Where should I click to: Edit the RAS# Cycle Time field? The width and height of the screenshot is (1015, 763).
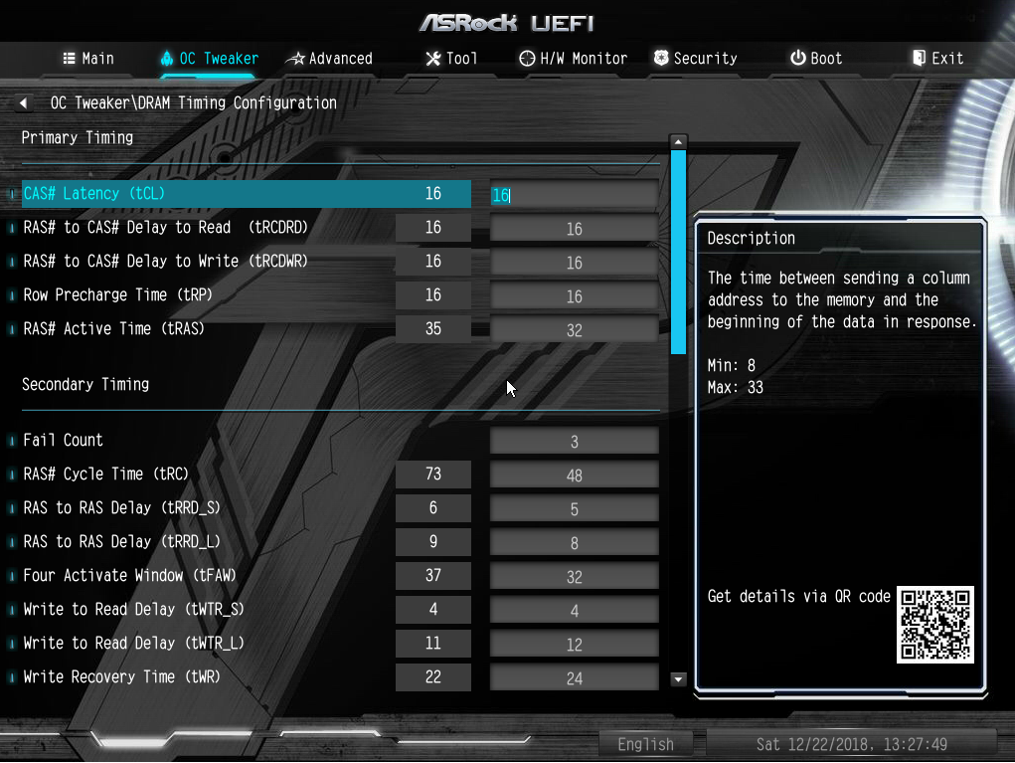[x=575, y=475]
